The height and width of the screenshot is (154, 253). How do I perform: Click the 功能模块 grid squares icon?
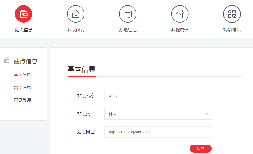pyautogui.click(x=232, y=14)
